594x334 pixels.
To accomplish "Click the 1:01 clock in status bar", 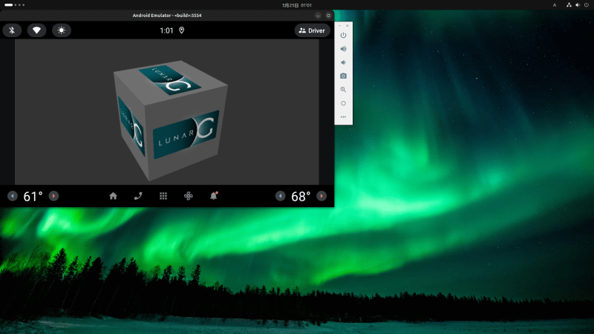I will (166, 30).
